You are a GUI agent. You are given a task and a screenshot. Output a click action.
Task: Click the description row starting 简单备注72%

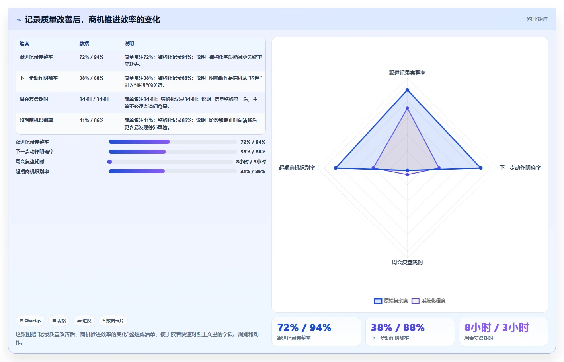193,61
